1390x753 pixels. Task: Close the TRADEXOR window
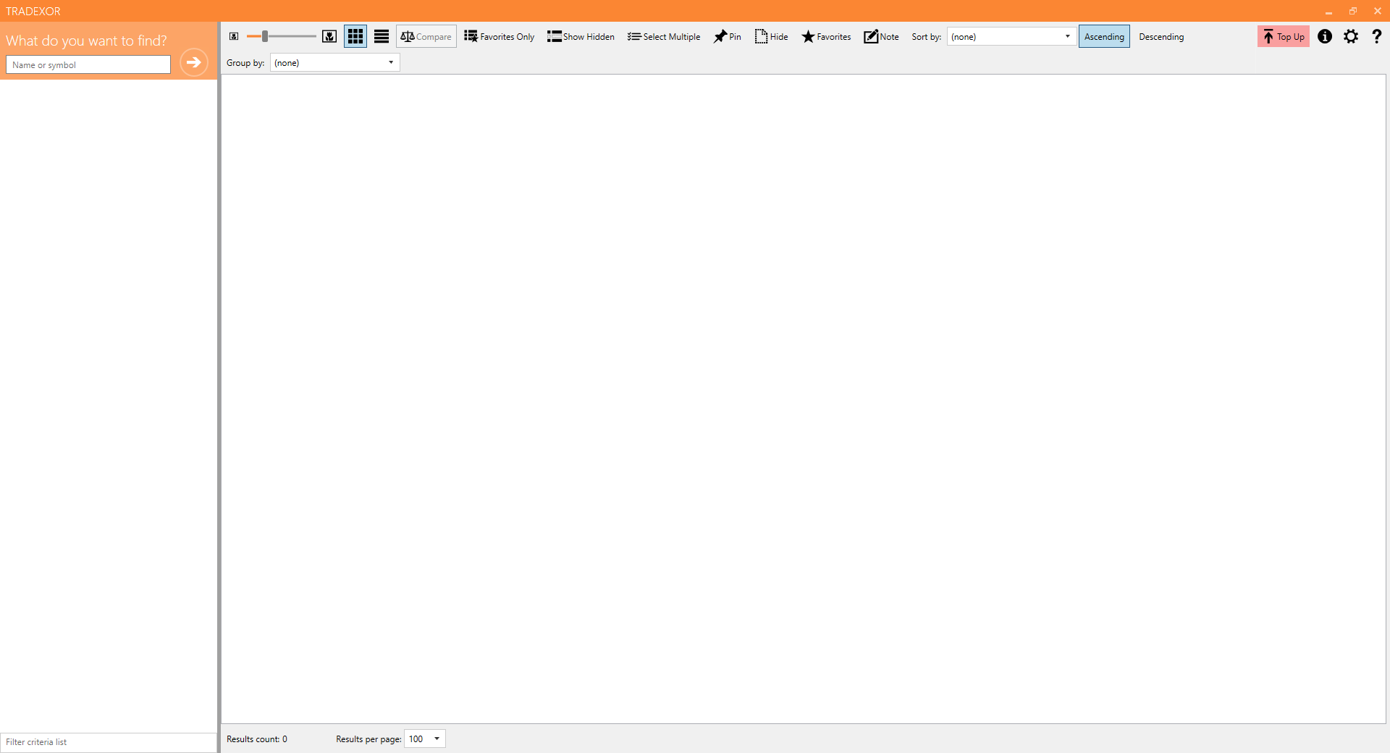(1378, 11)
